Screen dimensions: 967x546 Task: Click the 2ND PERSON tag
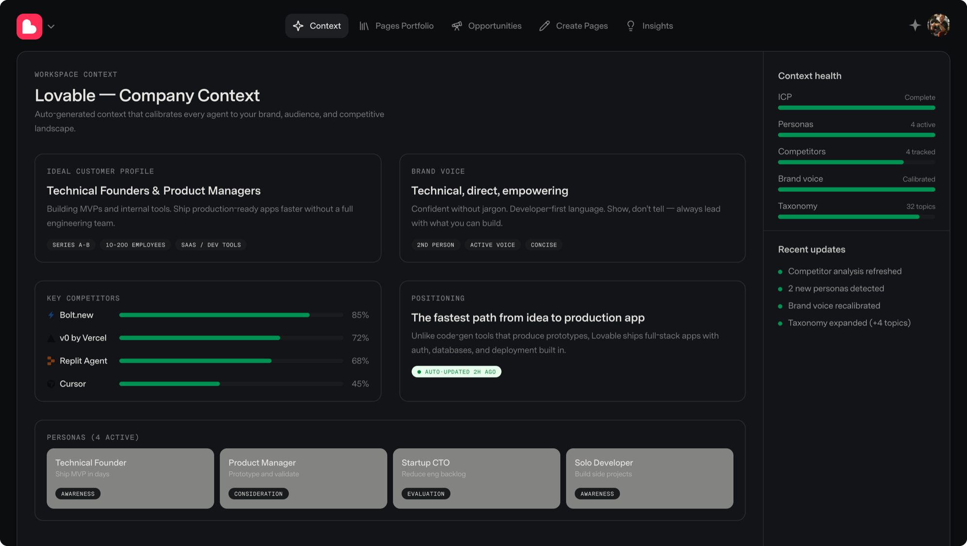coord(435,245)
